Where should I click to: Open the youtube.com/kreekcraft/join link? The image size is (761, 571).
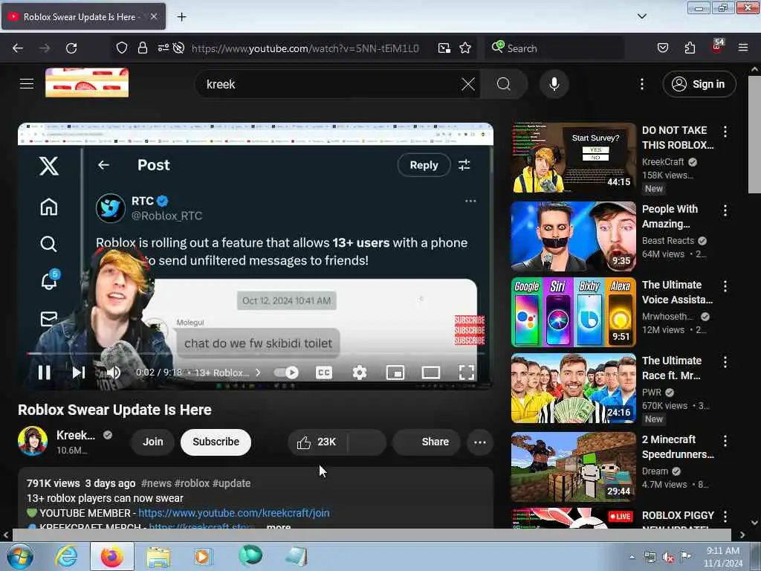click(234, 513)
